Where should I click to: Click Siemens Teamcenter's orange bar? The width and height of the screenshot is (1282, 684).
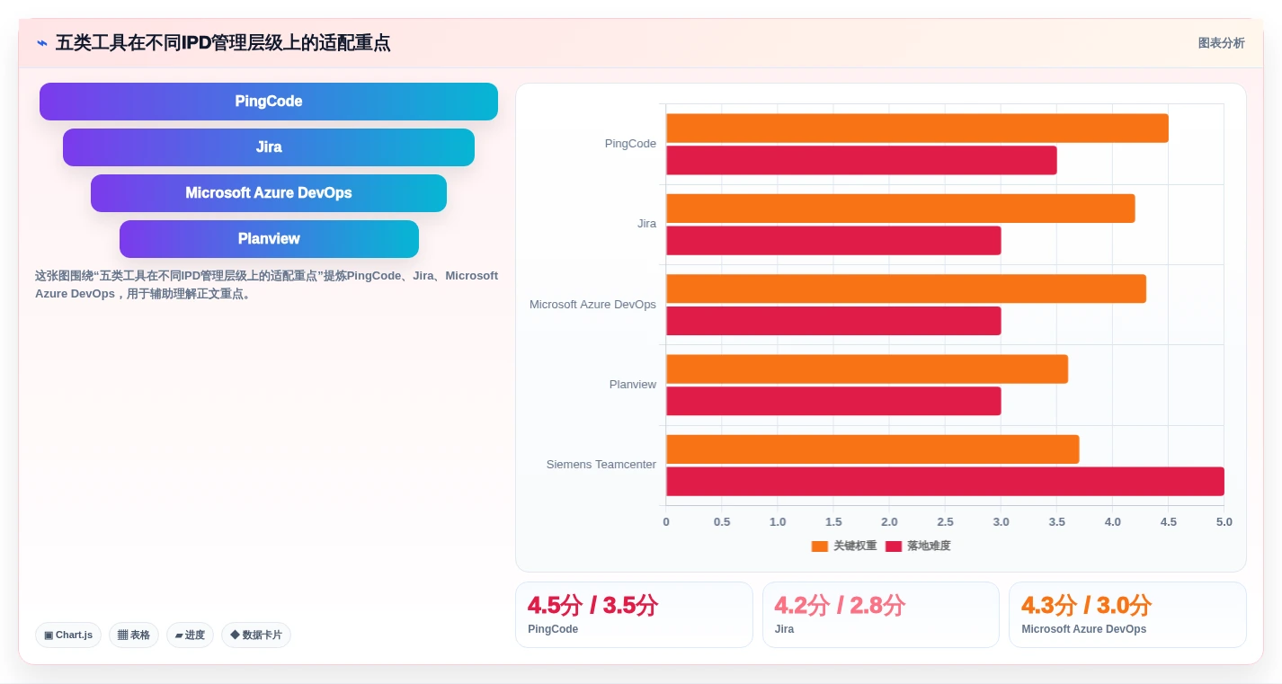click(x=872, y=449)
